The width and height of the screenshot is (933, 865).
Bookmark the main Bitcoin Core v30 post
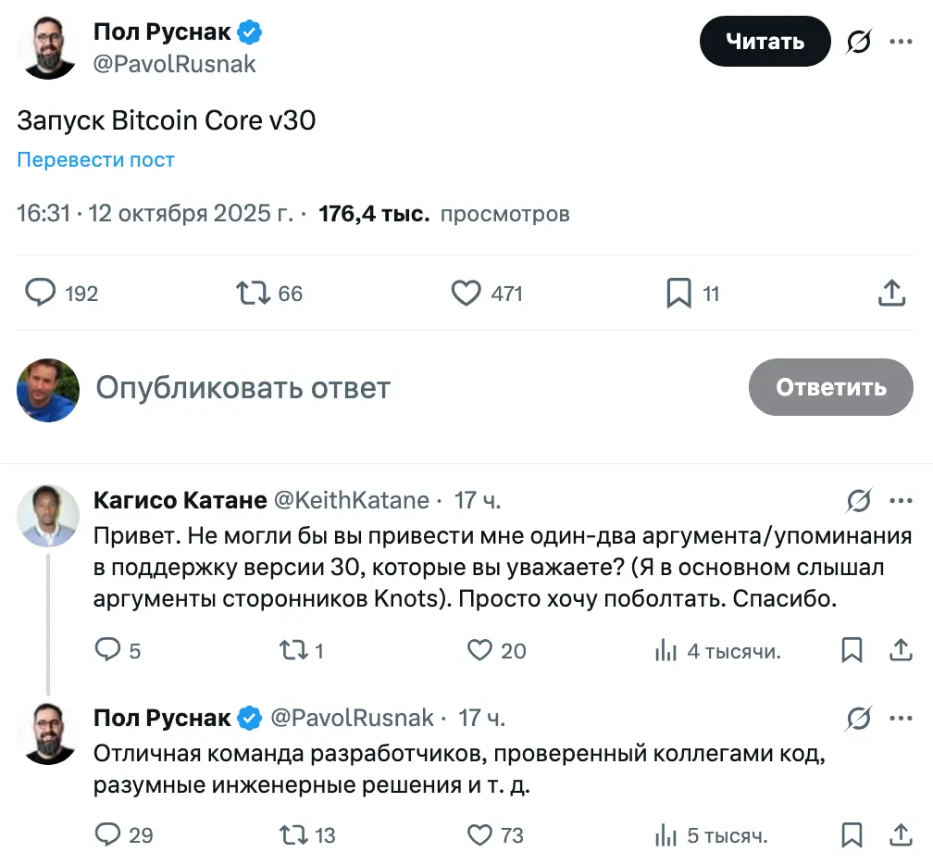coord(678,294)
